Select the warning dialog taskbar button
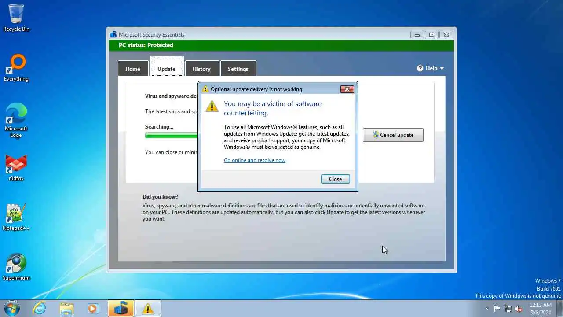This screenshot has width=563, height=317. coord(148,309)
